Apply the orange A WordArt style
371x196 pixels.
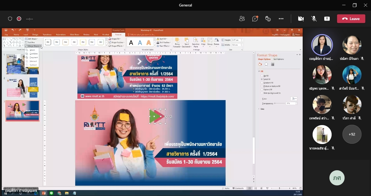pyautogui.click(x=149, y=43)
